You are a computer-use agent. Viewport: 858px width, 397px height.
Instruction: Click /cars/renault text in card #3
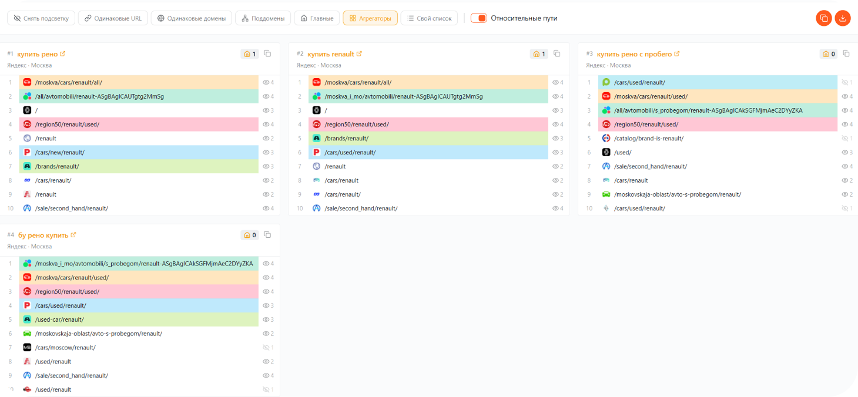tap(631, 180)
